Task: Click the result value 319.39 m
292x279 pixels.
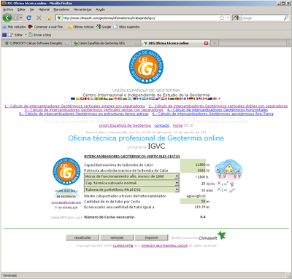Action: click(201, 207)
